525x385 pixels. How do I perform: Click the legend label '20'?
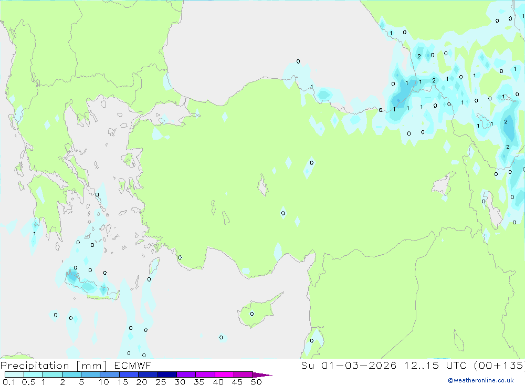tap(142, 382)
